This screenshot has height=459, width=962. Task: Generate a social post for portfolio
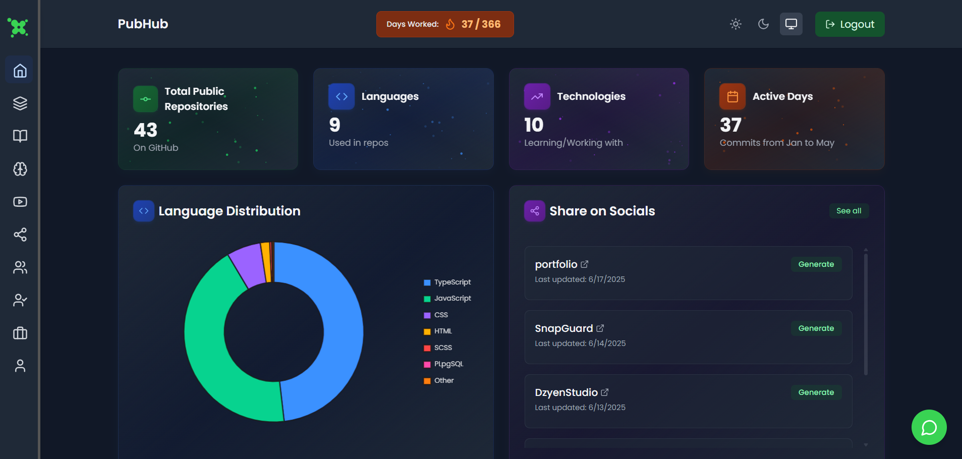(816, 264)
